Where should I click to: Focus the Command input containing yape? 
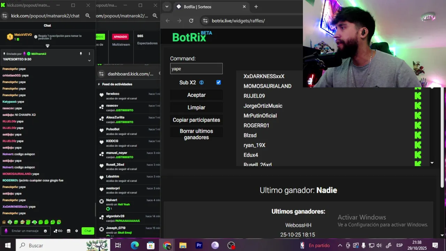[x=196, y=69]
